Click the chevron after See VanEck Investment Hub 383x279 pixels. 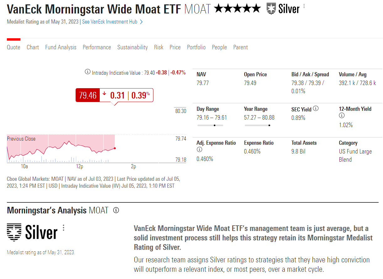click(x=141, y=22)
